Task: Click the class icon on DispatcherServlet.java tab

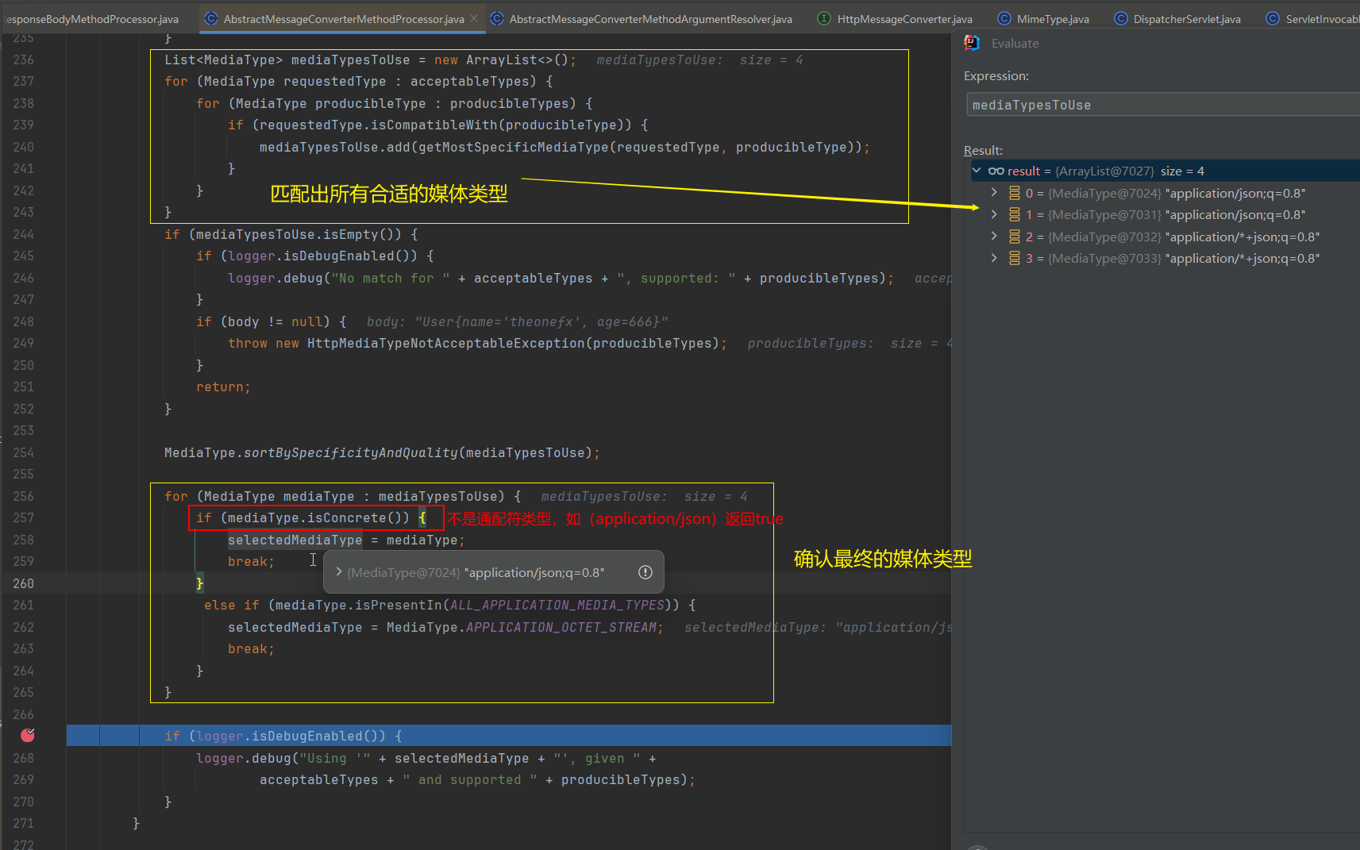Action: 1120,18
